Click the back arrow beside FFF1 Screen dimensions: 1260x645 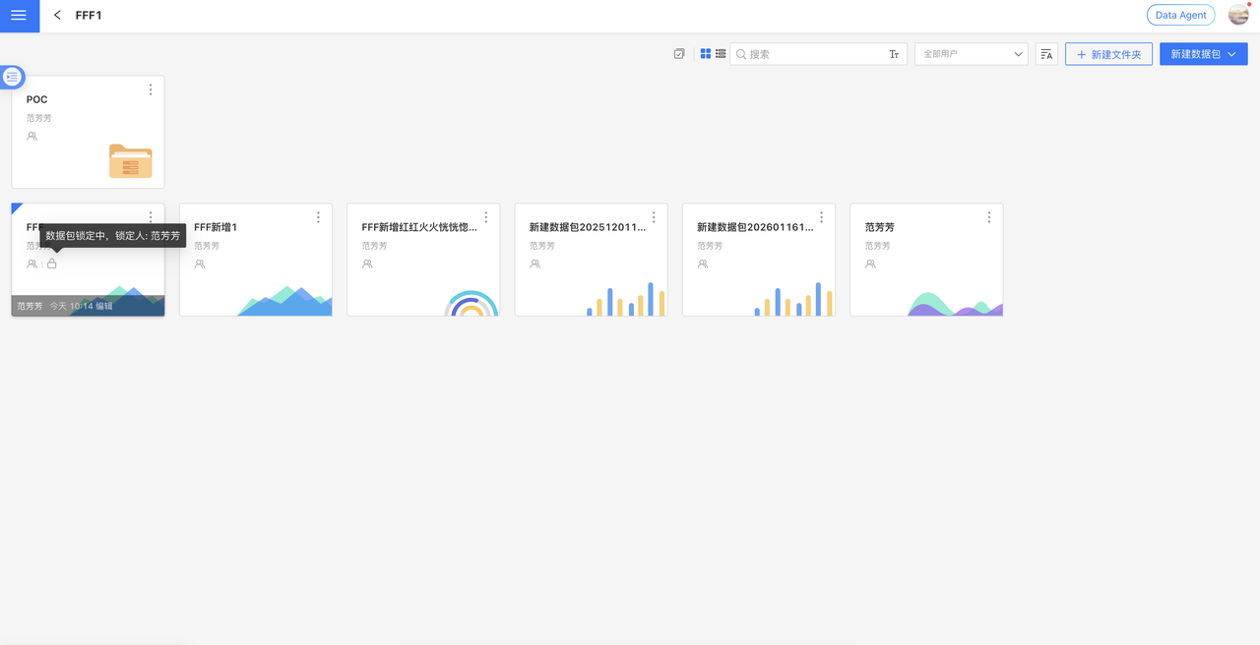point(58,16)
